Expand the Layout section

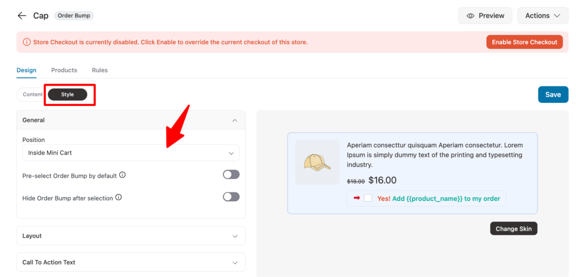pos(130,236)
